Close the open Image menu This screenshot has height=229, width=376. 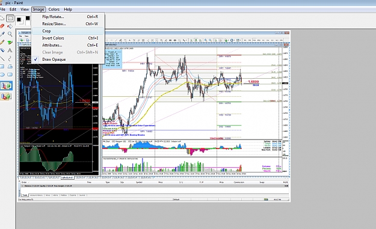coord(39,10)
